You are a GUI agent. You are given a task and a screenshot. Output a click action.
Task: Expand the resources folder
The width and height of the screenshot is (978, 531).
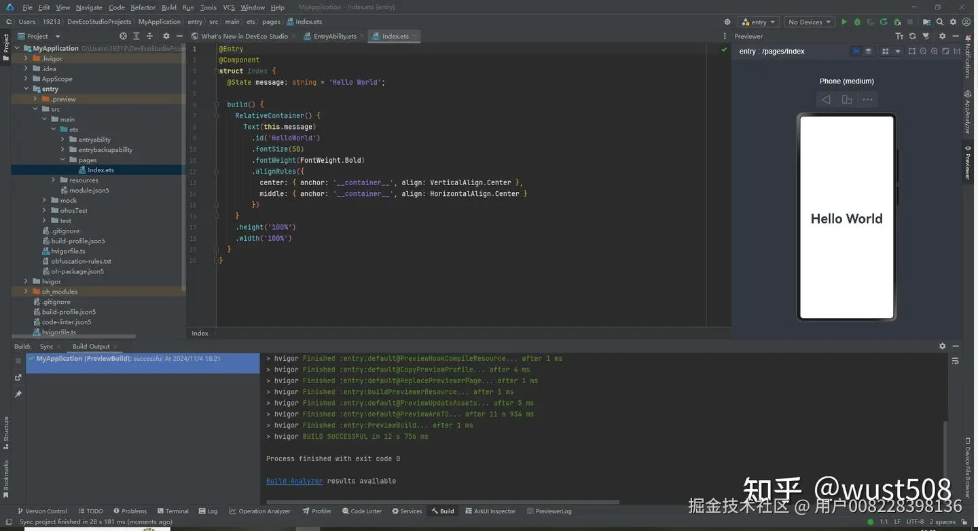[54, 180]
